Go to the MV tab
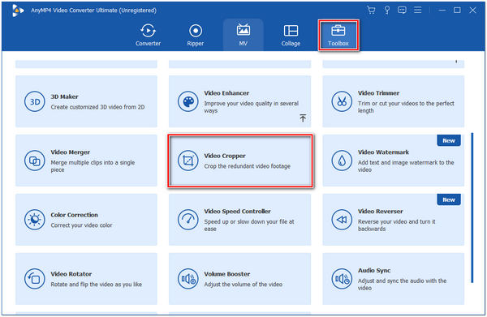Screen dimensions: 487x317 tap(243, 35)
